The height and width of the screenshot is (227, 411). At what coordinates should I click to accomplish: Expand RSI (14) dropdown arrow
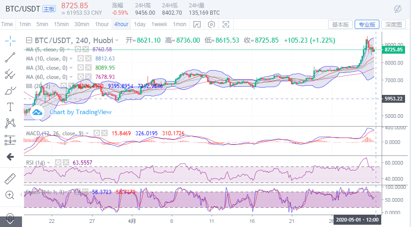pyautogui.click(x=49, y=163)
